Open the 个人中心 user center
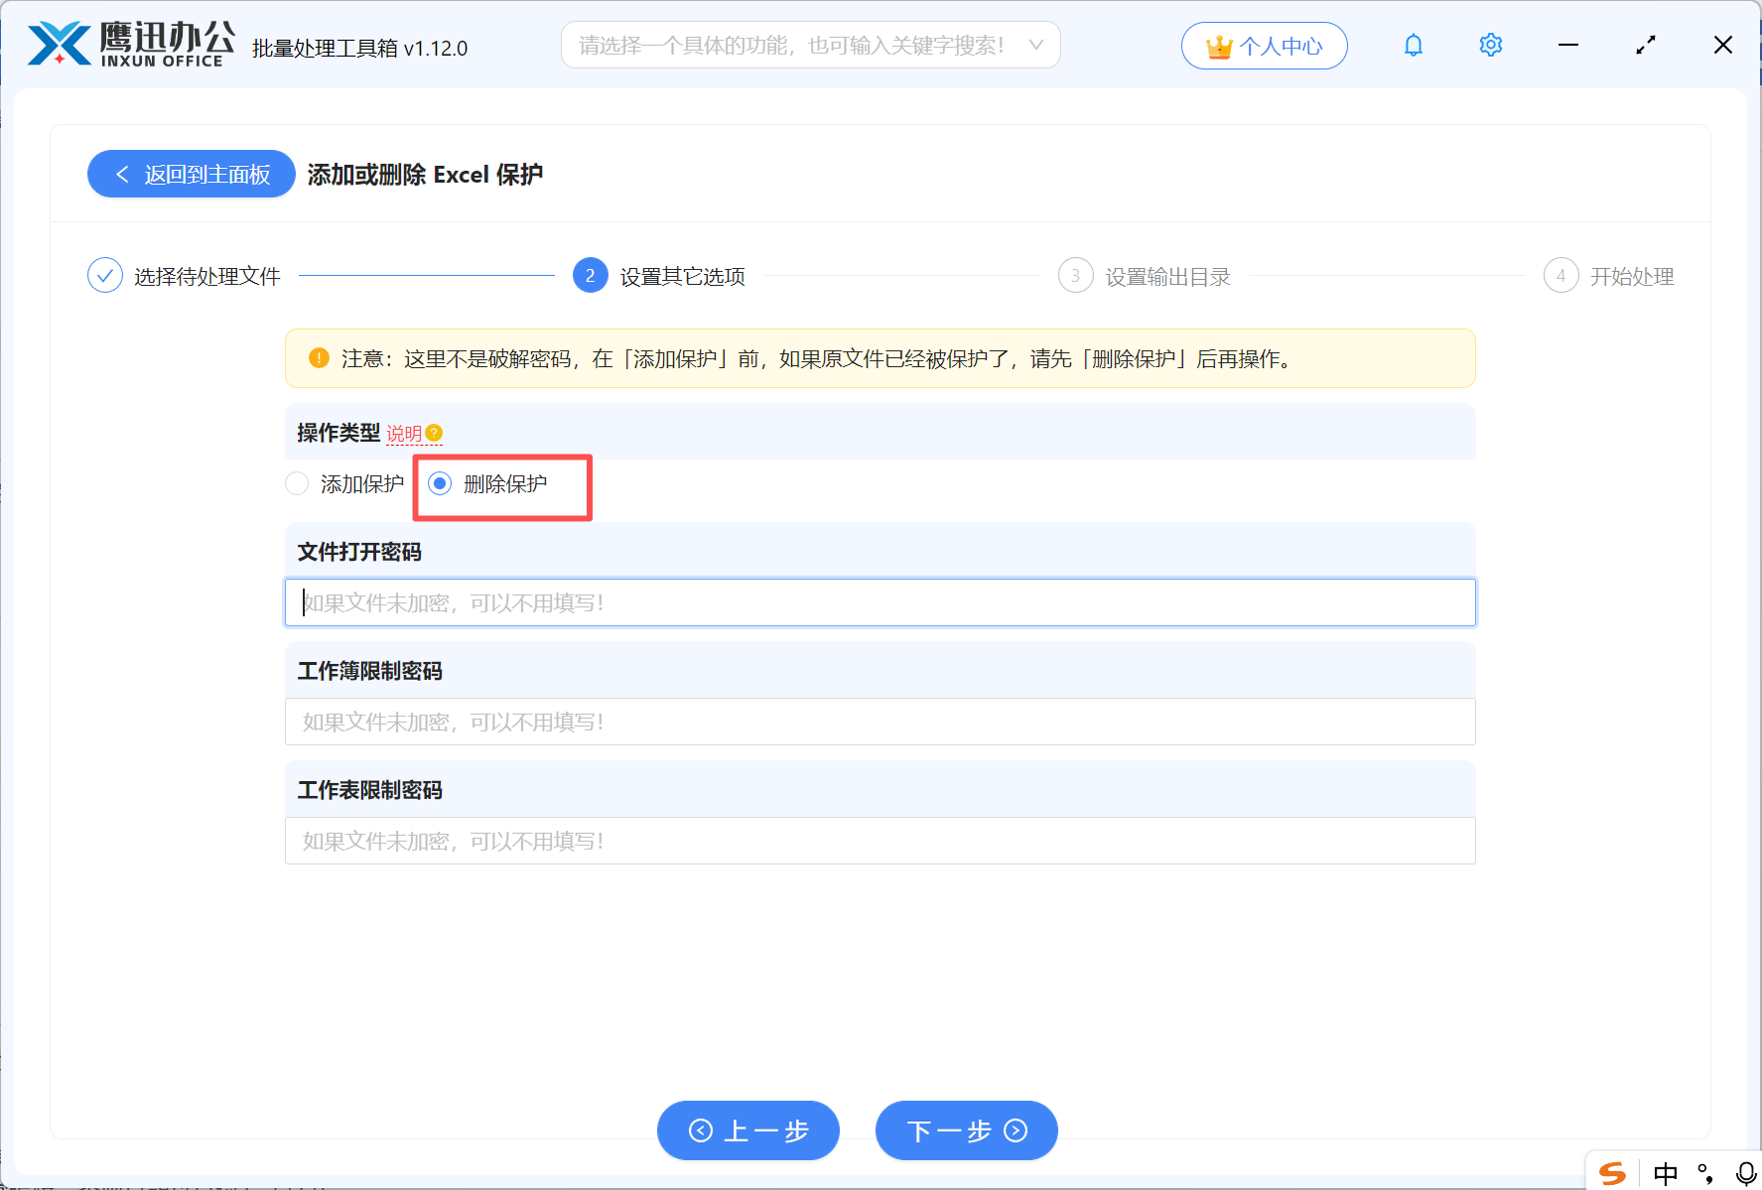 tap(1264, 46)
